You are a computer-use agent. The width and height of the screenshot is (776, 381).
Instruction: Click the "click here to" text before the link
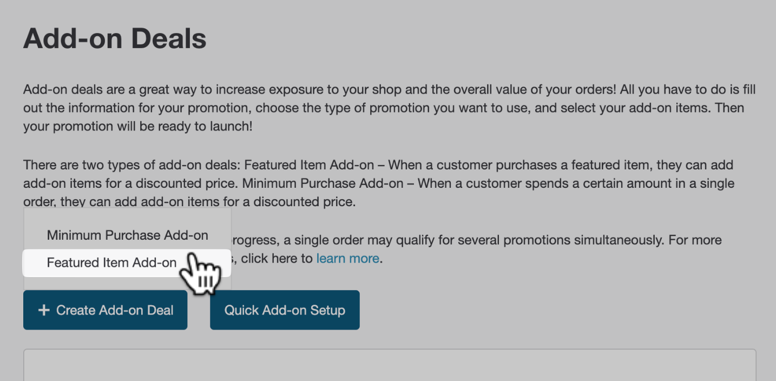coord(277,258)
